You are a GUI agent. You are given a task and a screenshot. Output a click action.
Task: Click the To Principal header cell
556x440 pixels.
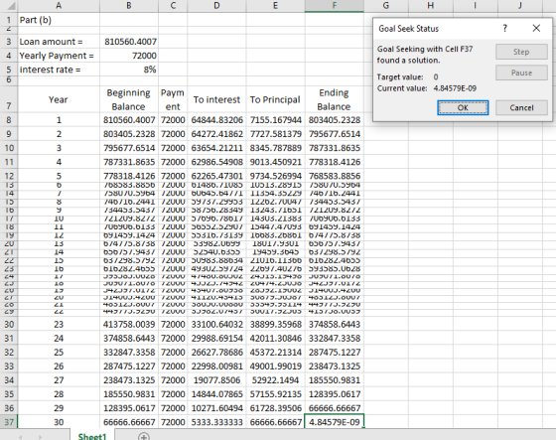[276, 99]
